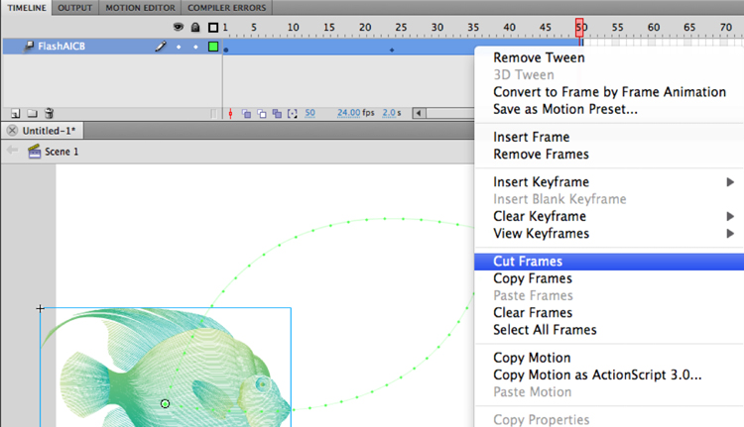Open the COMPILER ERRORS tab
The image size is (744, 427).
227,8
